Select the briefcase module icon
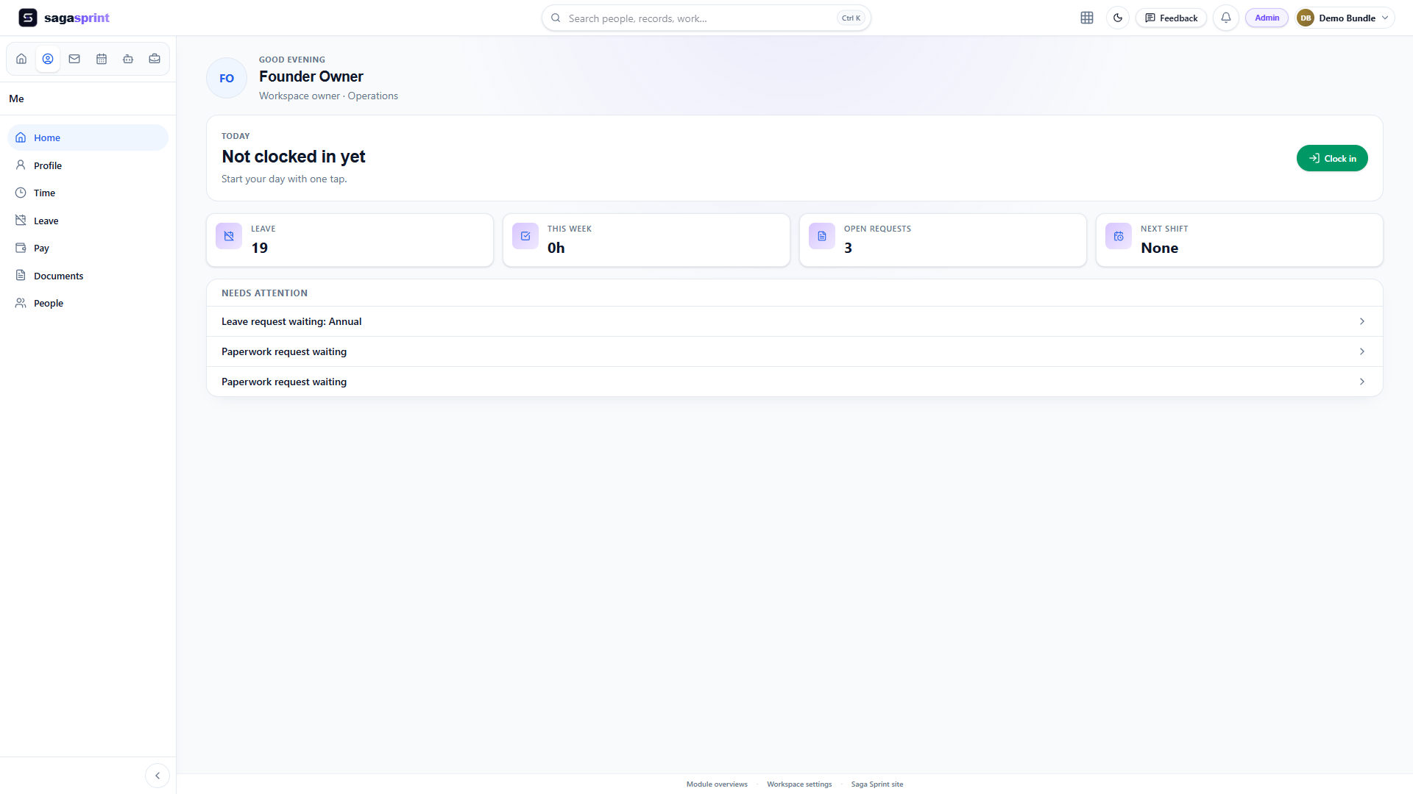 pyautogui.click(x=155, y=59)
